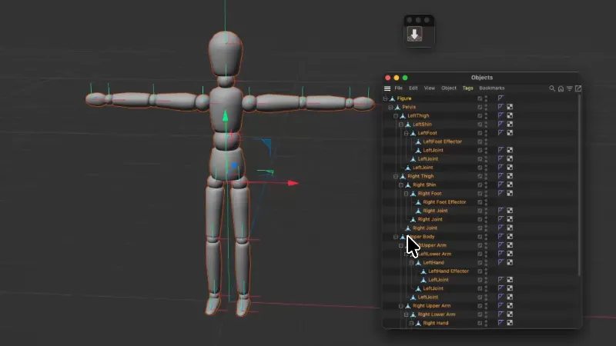Collapse the Right Shin branch

401,185
